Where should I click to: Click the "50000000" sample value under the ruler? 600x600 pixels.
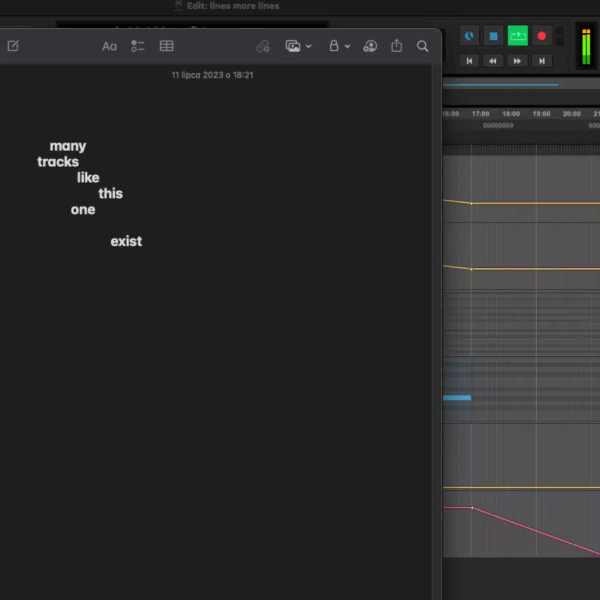click(x=498, y=125)
